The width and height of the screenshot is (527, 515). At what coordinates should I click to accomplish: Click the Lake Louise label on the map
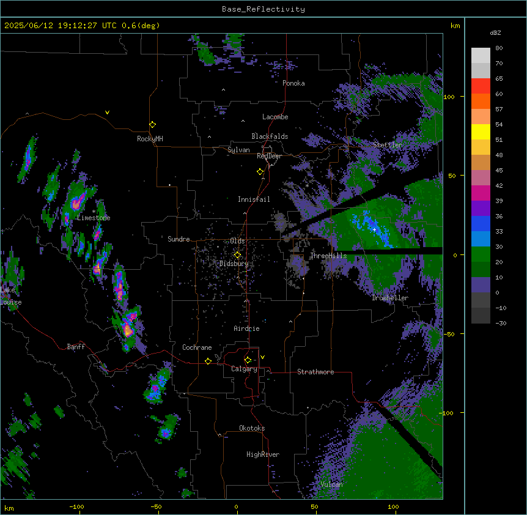pos(11,296)
